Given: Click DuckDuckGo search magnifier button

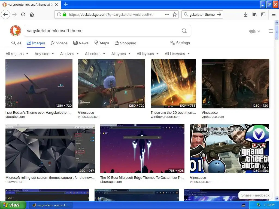Looking at the screenshot, I should click(x=184, y=31).
